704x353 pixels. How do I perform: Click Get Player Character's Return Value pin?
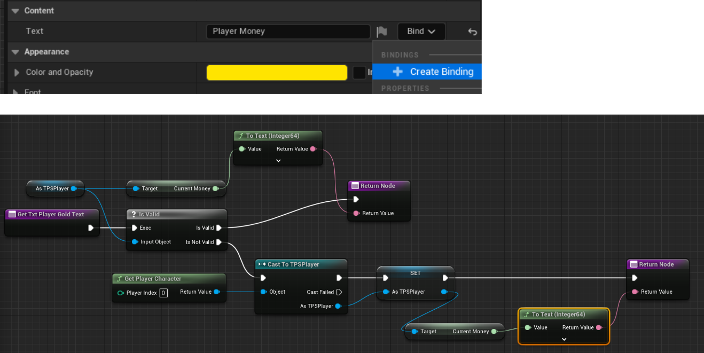coord(216,292)
